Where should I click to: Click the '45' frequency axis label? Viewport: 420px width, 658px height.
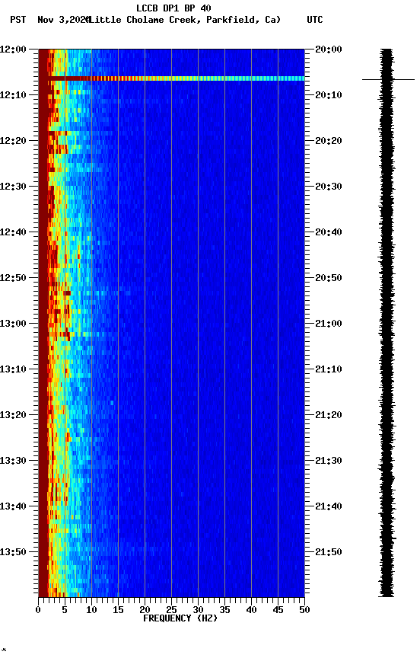coord(278,610)
